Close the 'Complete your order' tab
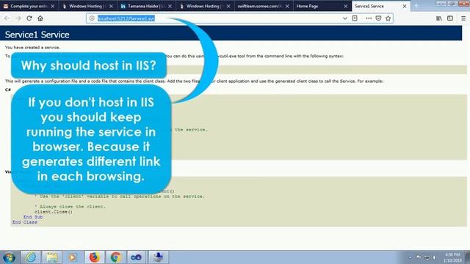470x264 pixels. click(52, 6)
